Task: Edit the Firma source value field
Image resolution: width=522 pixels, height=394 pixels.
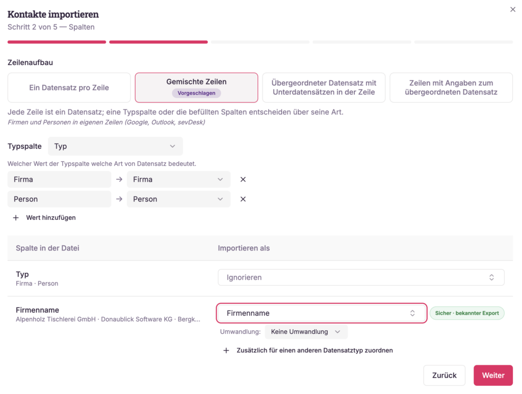Action: (x=59, y=180)
